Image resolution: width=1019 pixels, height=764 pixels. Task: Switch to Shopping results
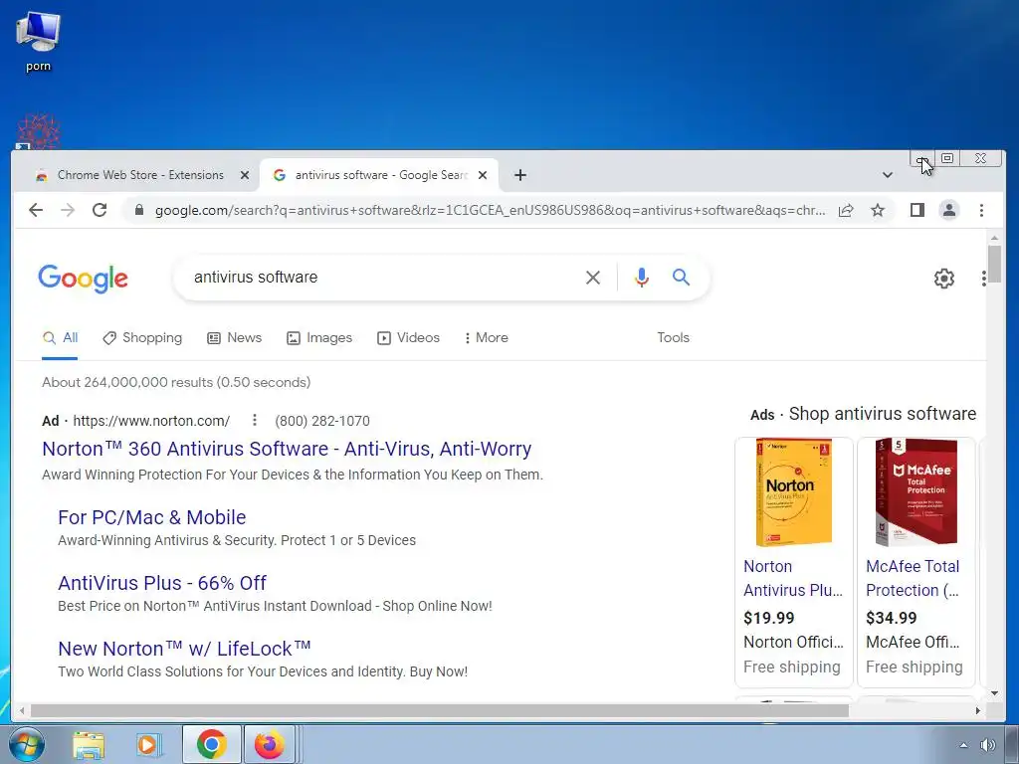click(x=142, y=338)
